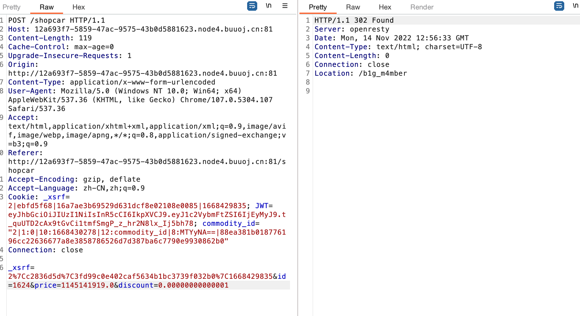
Task: Open request panel hamburger menu
Action: (285, 6)
